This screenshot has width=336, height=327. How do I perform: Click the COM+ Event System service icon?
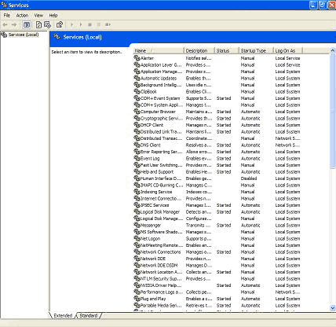click(137, 98)
